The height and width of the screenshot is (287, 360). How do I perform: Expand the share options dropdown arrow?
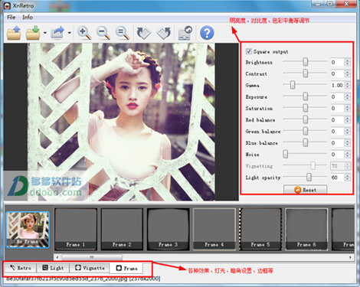pyautogui.click(x=69, y=33)
